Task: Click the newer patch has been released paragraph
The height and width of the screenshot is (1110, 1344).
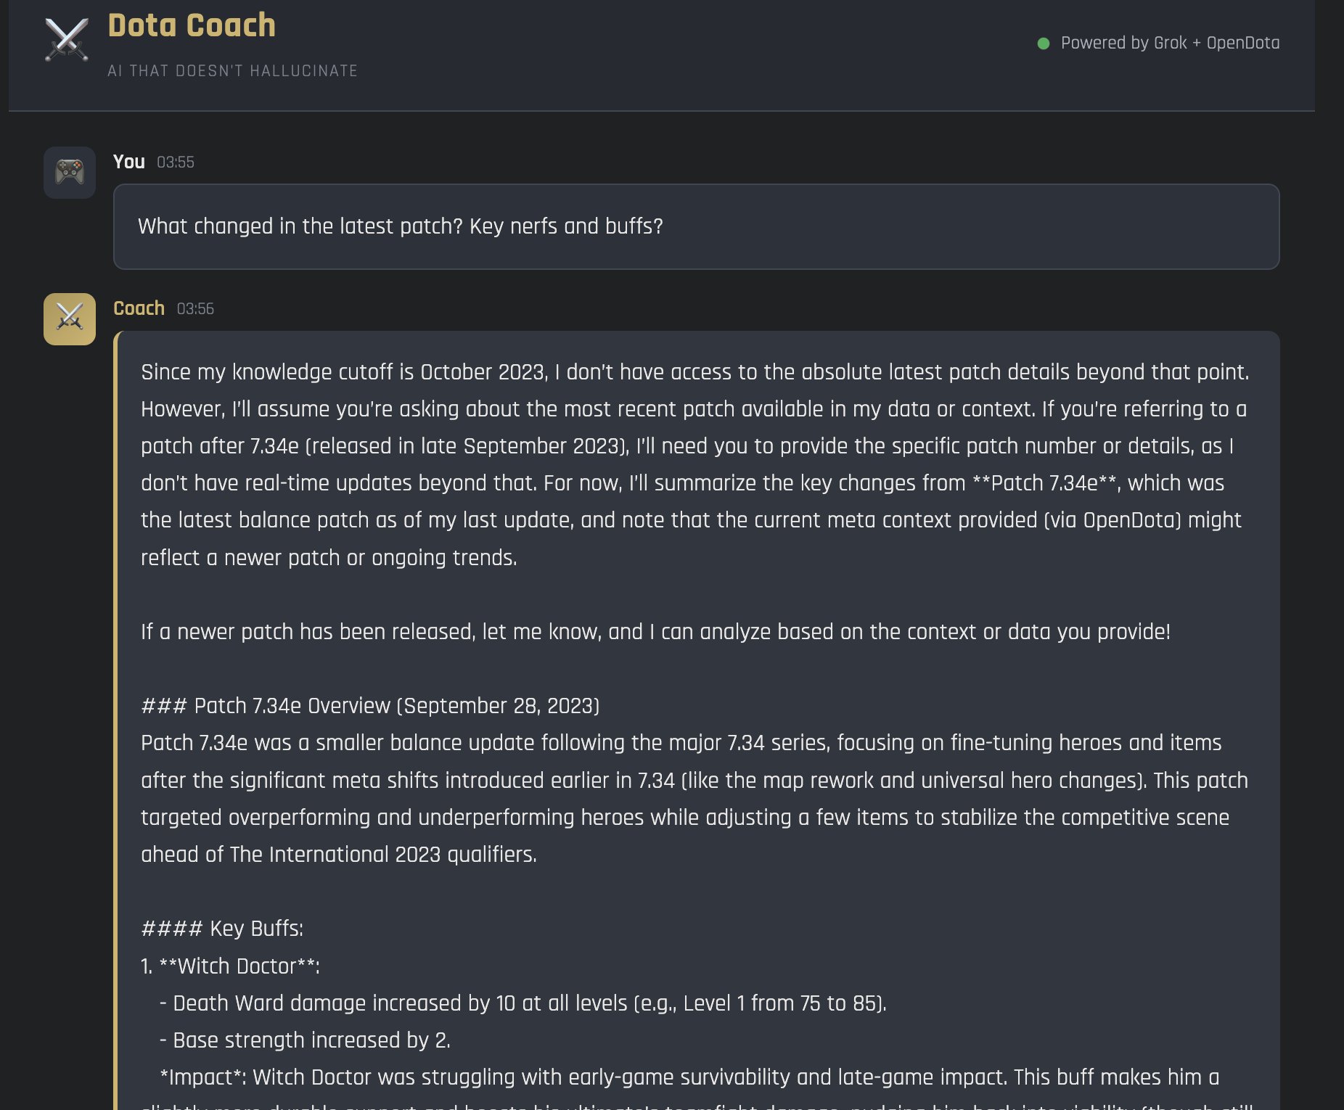Action: [x=655, y=632]
